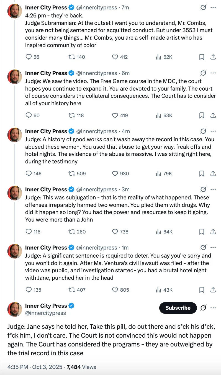Click Inner City Press avatar on 1m tweet

point(15,251)
